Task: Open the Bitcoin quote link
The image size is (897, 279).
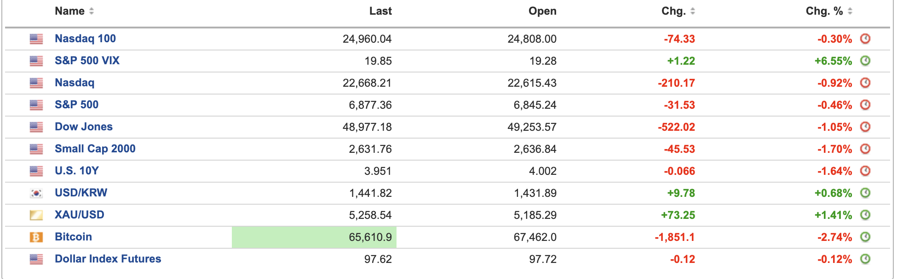Action: pos(73,237)
